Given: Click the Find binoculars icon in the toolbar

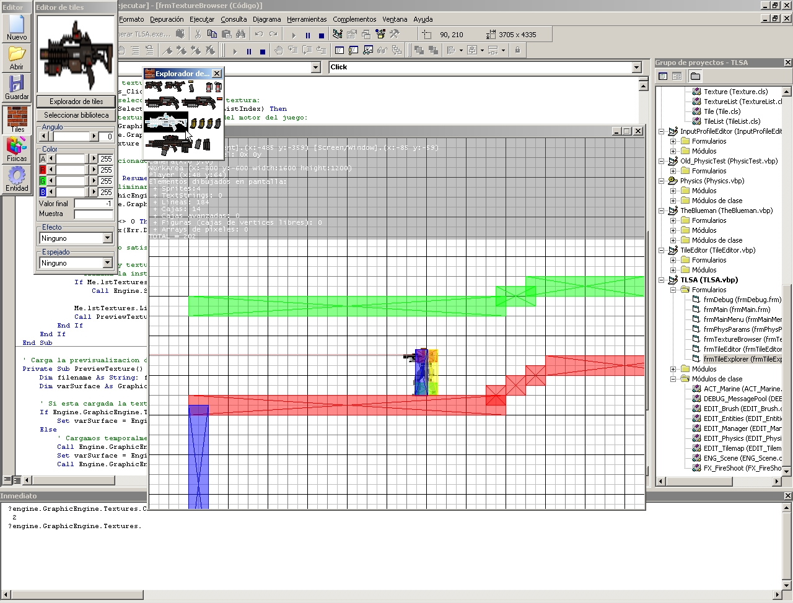Looking at the screenshot, I should [x=241, y=34].
